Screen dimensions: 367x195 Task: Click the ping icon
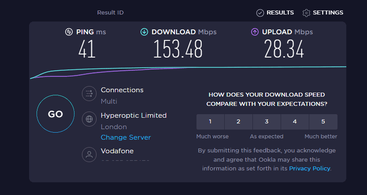coord(69,32)
